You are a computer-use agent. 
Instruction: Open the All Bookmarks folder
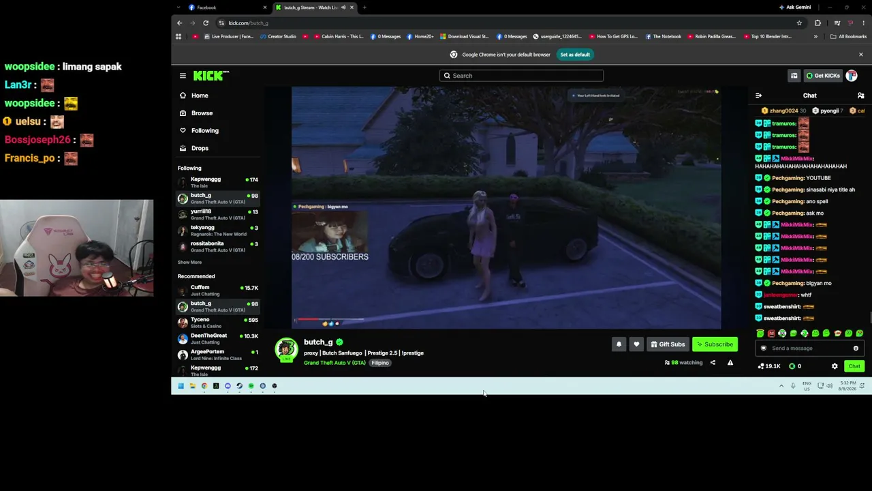[848, 37]
